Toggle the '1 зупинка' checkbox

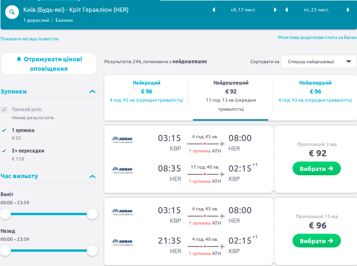pyautogui.click(x=4, y=130)
